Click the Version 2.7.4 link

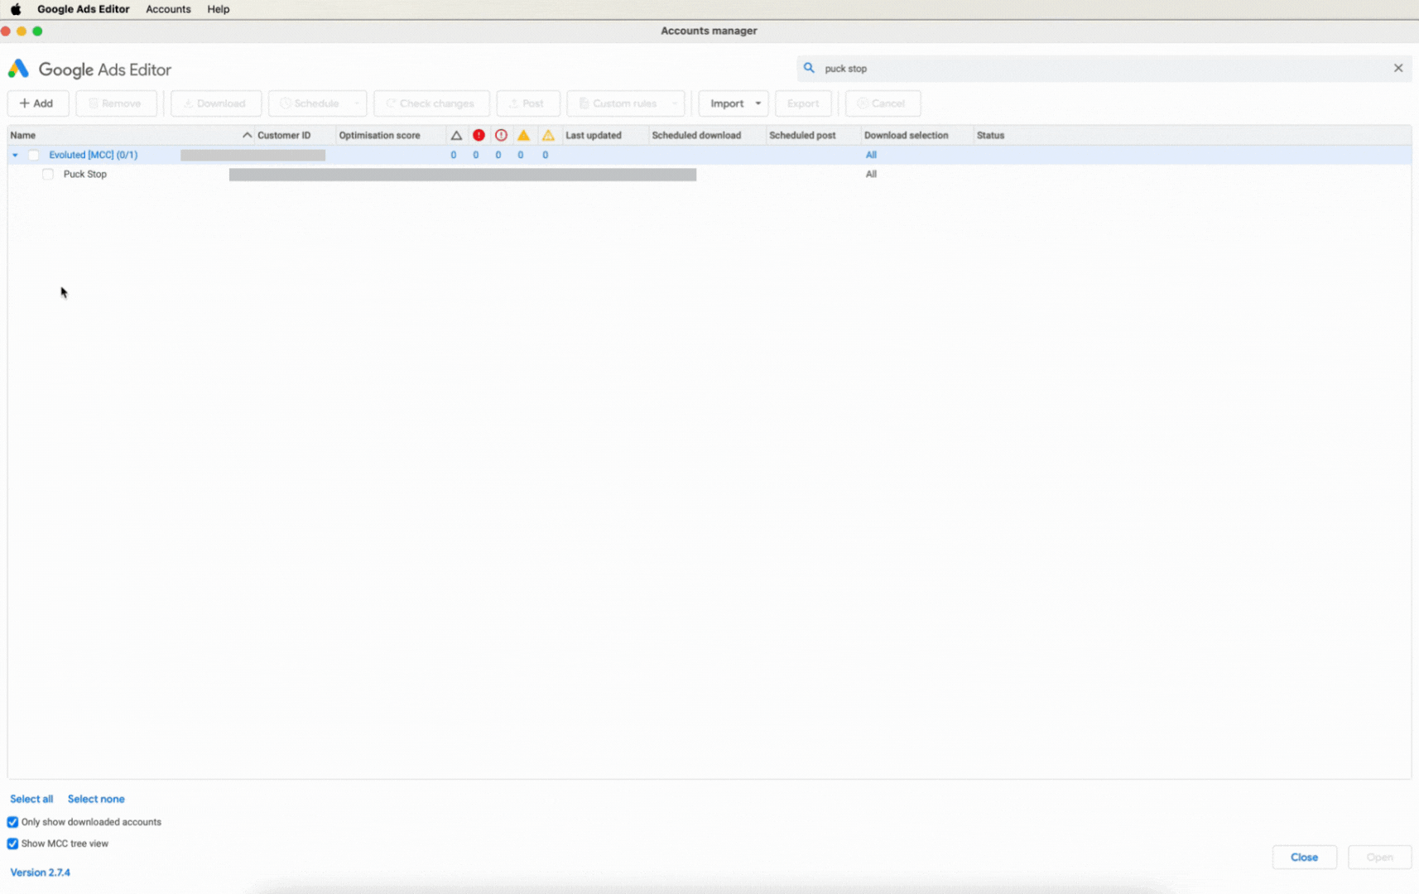[x=40, y=872]
